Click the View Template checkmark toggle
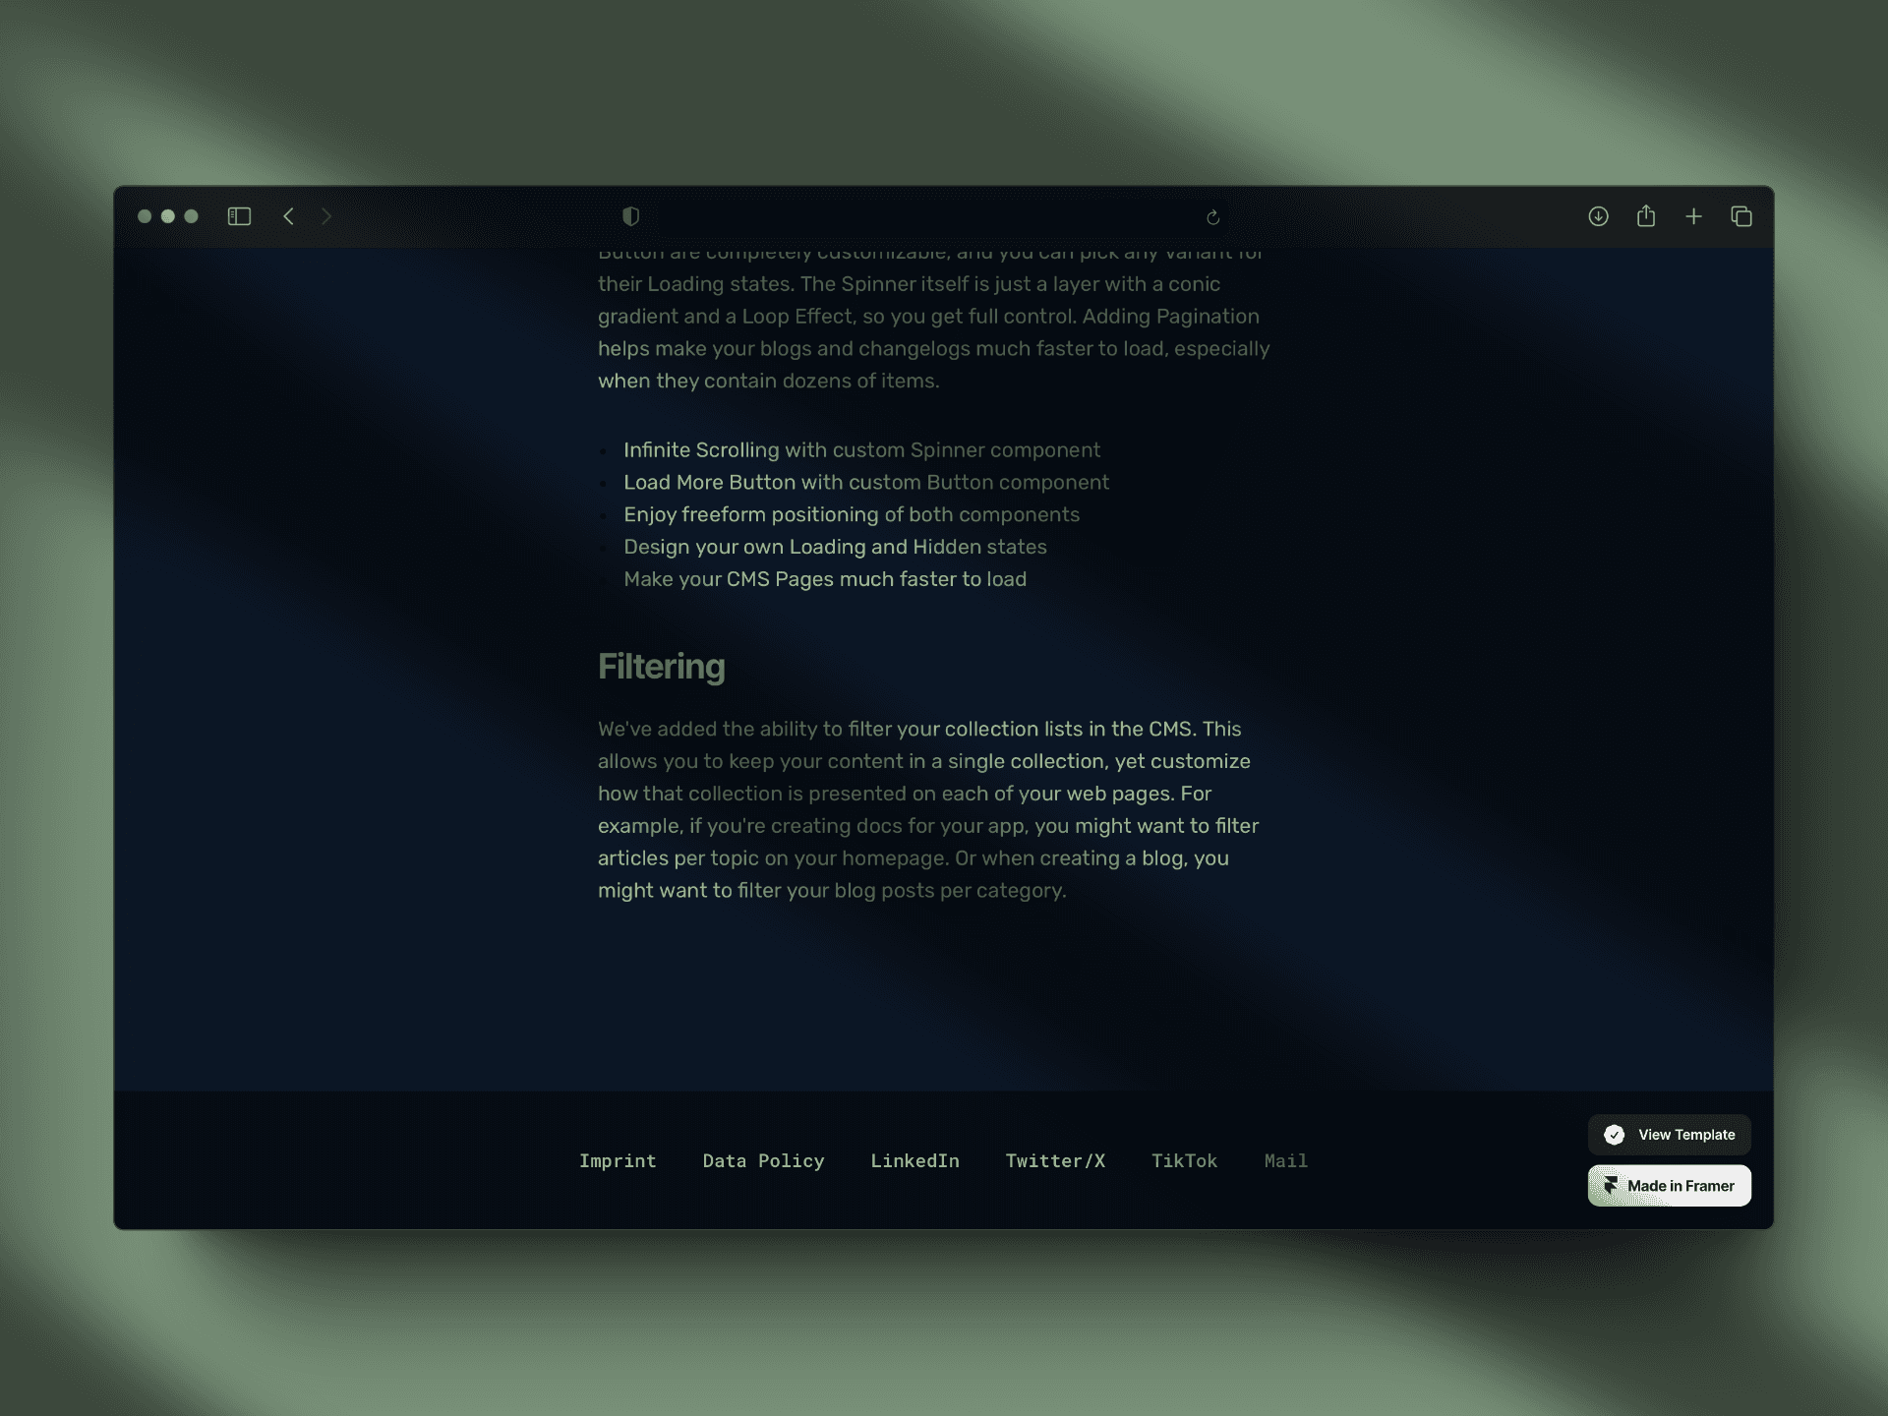1888x1416 pixels. [x=1615, y=1135]
